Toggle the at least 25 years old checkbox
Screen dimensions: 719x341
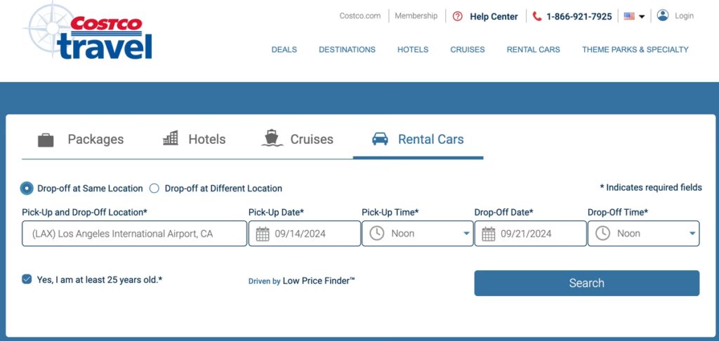click(x=27, y=279)
